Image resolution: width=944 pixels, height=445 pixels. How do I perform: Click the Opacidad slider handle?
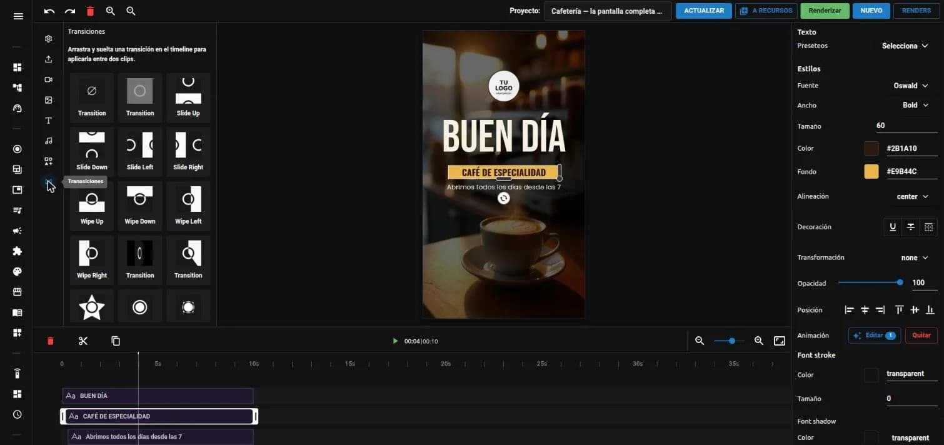point(900,282)
